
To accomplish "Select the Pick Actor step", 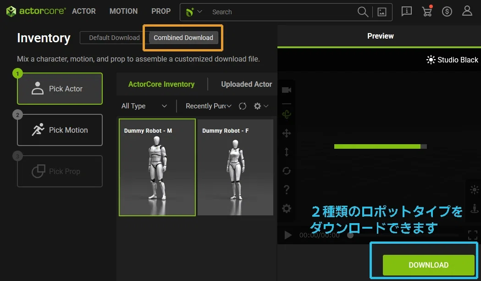I will point(60,89).
